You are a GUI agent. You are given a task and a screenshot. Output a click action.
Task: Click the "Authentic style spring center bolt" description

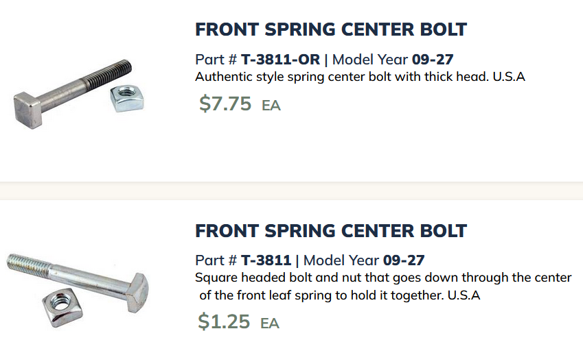(x=360, y=77)
